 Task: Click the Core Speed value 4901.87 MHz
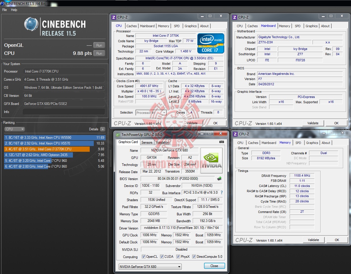(150, 86)
